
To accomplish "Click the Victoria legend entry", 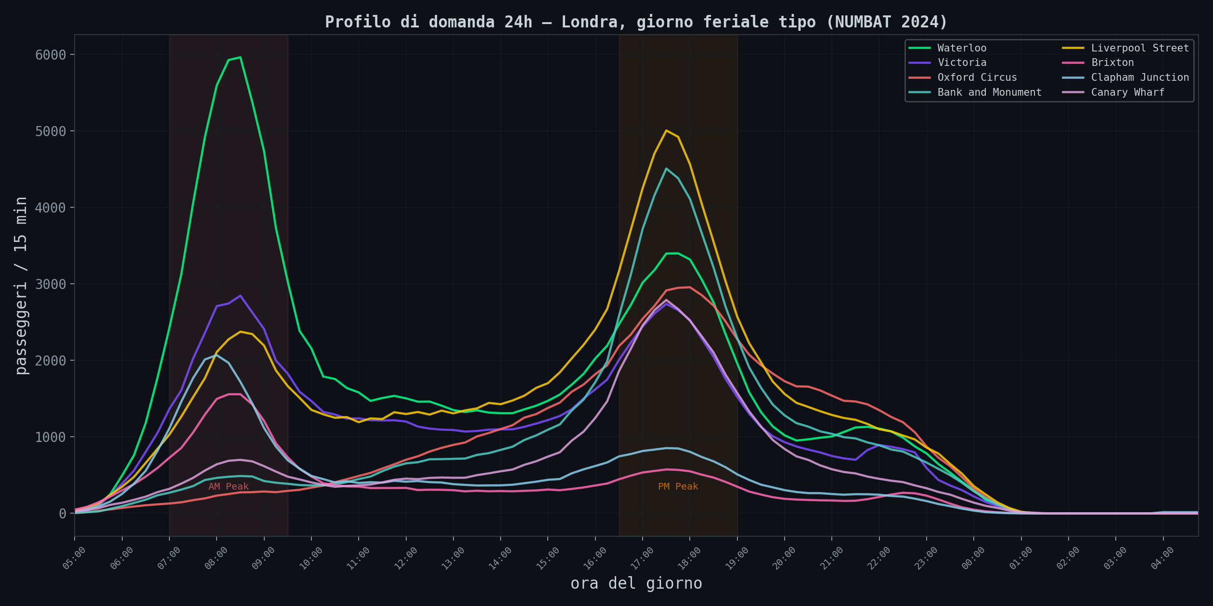I will (961, 63).
